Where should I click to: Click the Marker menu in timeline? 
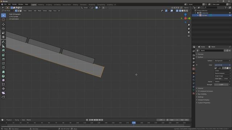pos(29,120)
